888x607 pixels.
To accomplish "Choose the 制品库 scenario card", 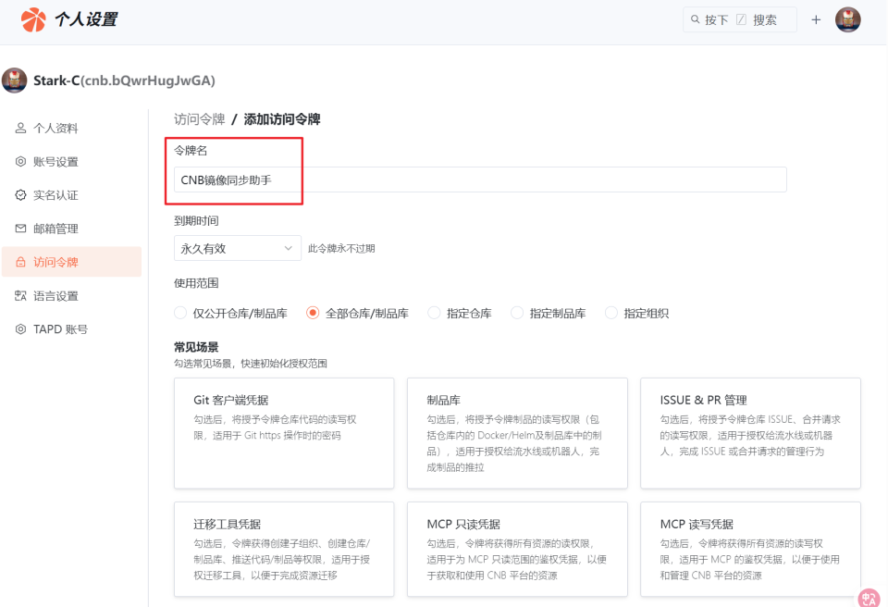I will (518, 433).
